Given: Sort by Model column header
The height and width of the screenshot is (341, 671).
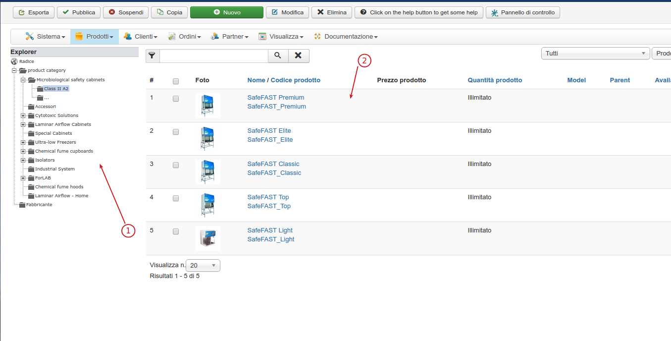Looking at the screenshot, I should click(x=576, y=80).
